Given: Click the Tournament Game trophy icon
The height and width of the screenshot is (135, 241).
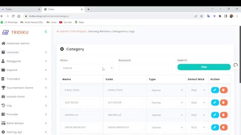Looking at the screenshot, I should (3, 88).
